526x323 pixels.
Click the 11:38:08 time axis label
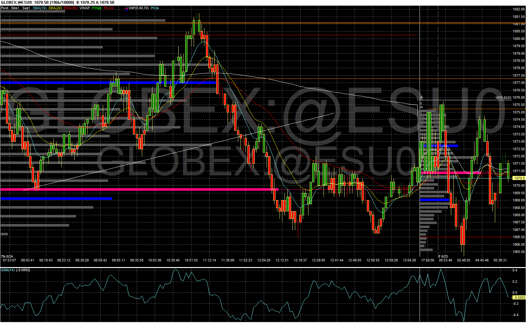pyautogui.click(x=228, y=260)
